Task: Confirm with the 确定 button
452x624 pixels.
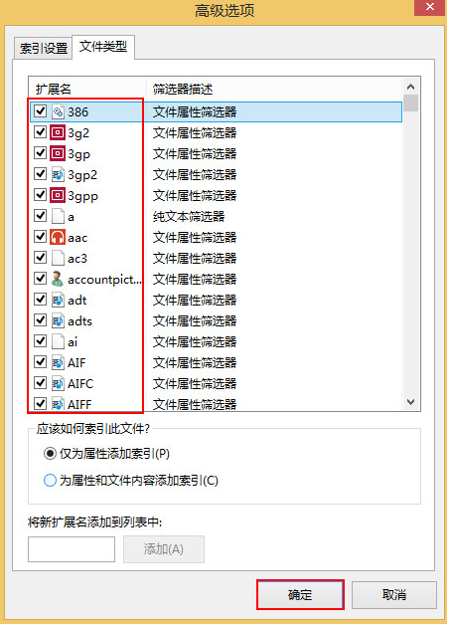Action: tap(300, 595)
